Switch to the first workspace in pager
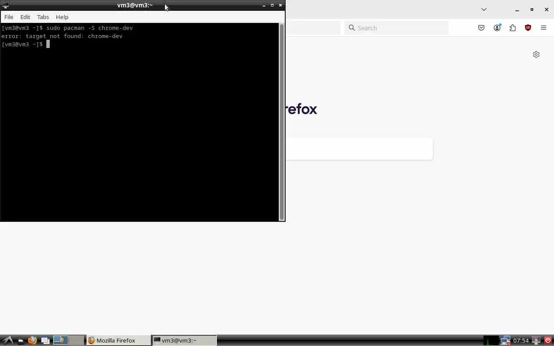 (61, 340)
